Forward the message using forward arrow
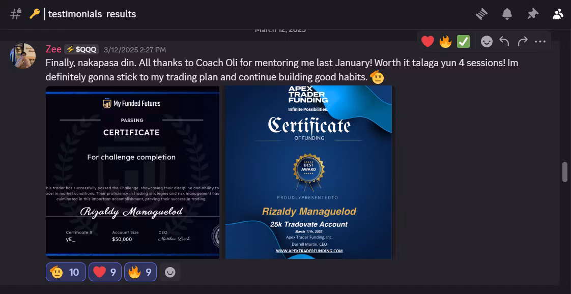Image resolution: width=571 pixels, height=294 pixels. tap(522, 41)
